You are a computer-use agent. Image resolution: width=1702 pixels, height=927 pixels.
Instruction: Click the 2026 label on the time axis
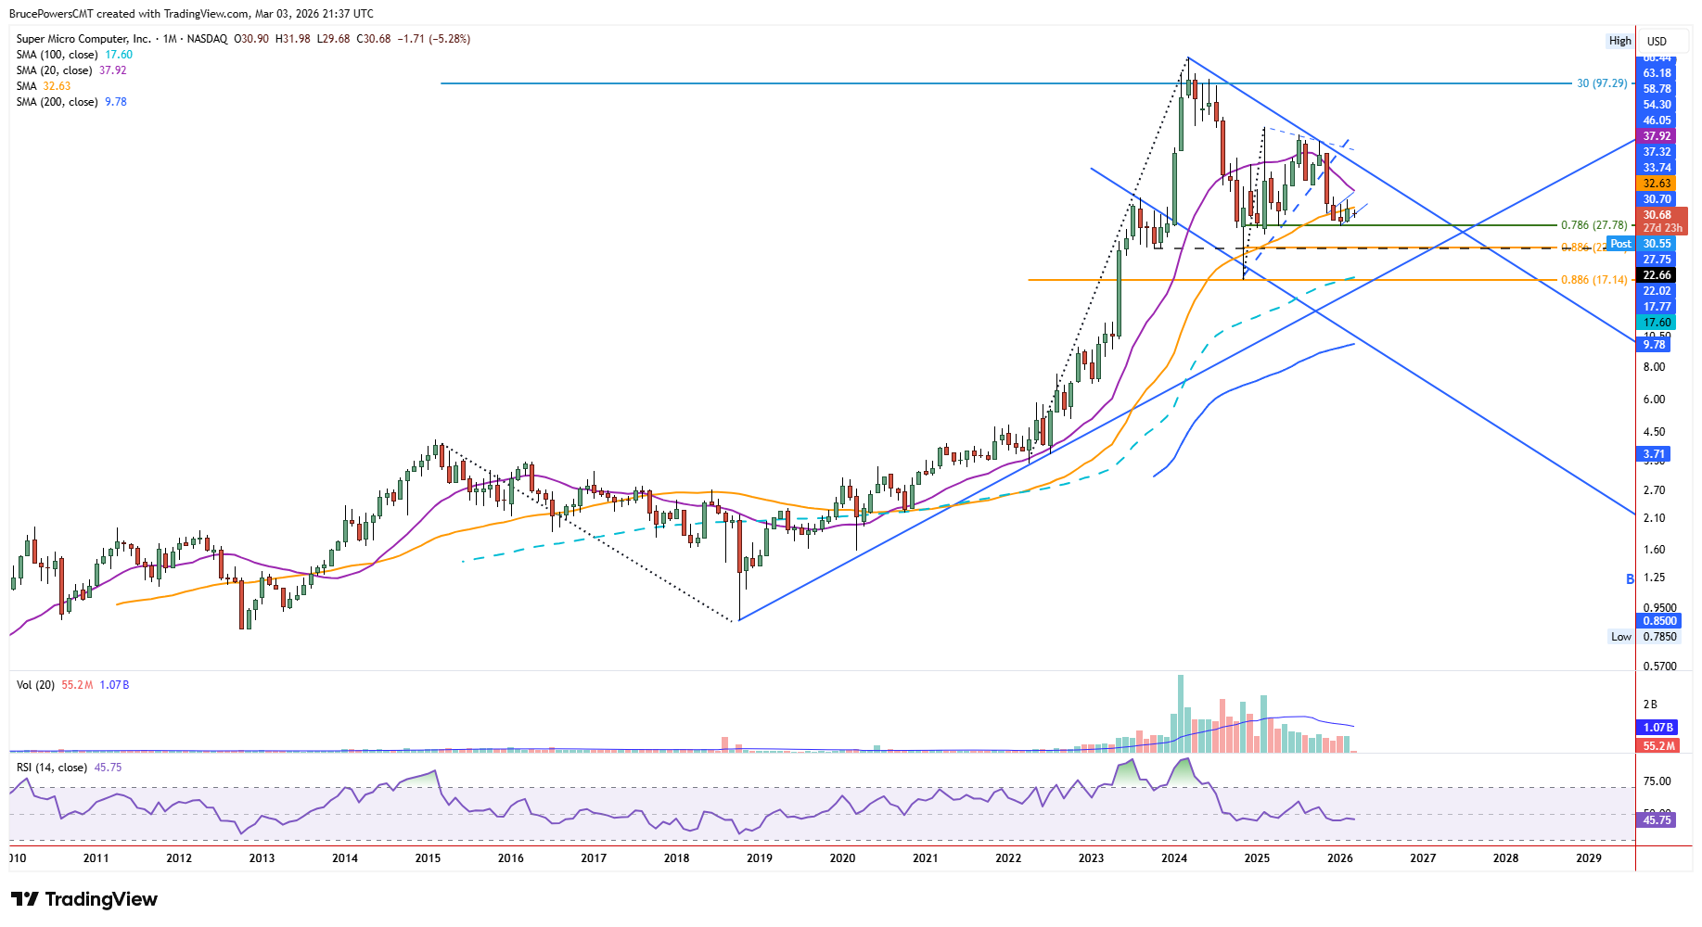[1340, 858]
